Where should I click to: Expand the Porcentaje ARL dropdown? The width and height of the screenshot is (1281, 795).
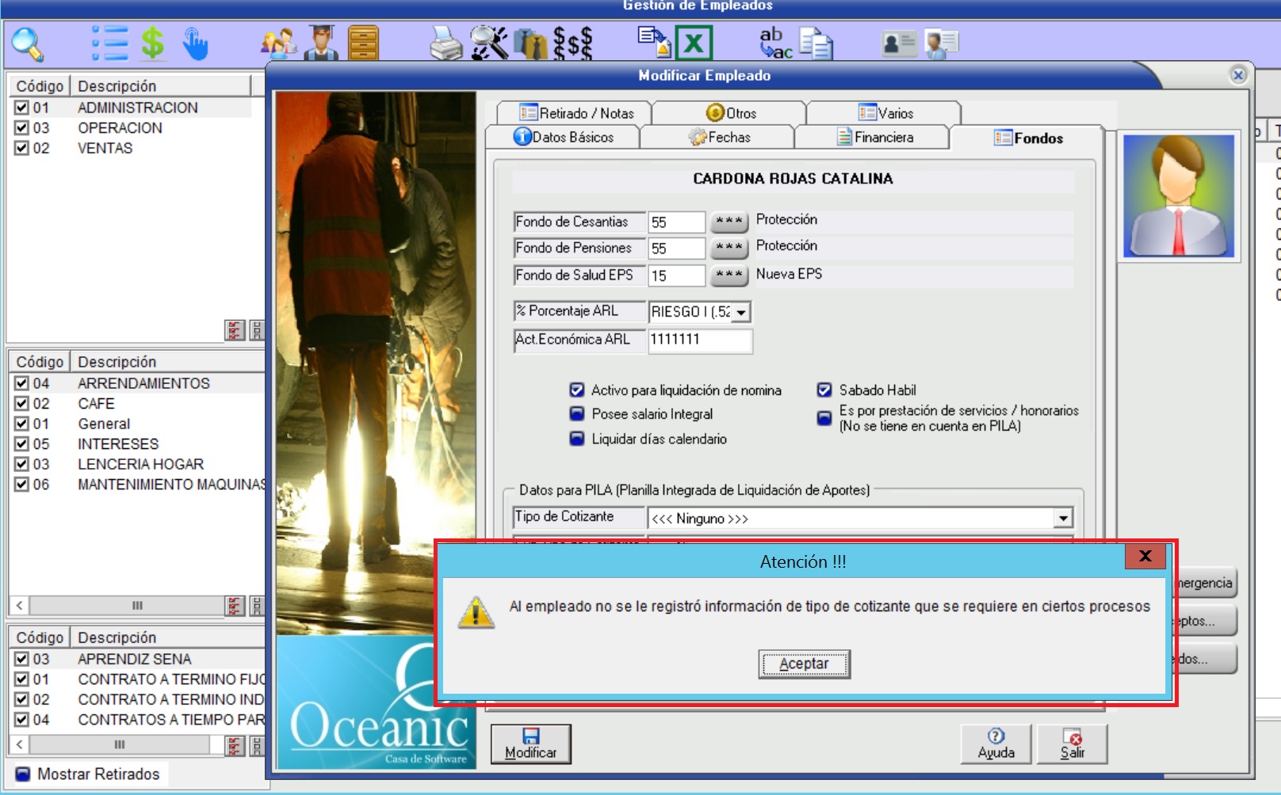[740, 313]
